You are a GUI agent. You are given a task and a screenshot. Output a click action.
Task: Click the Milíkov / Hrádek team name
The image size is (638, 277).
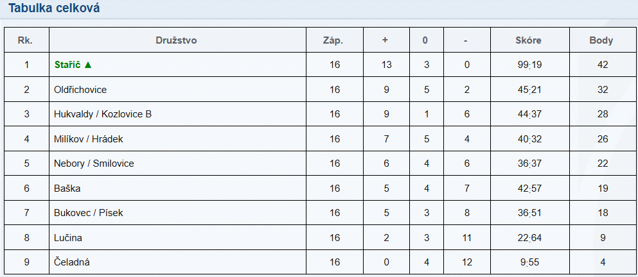(88, 139)
